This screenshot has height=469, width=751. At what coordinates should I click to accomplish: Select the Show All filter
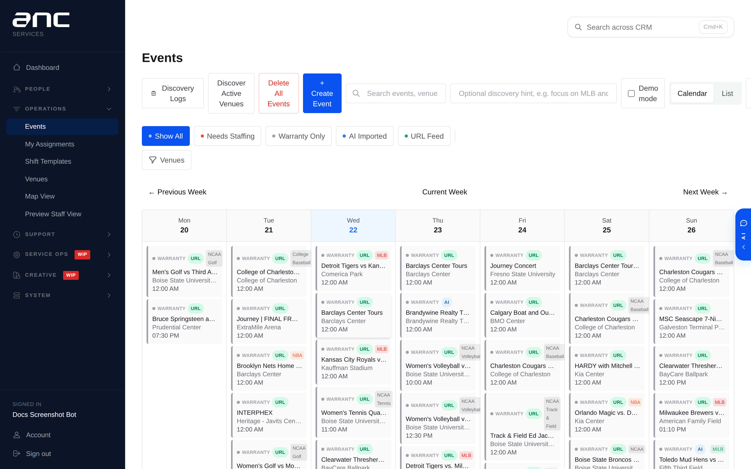pyautogui.click(x=166, y=136)
